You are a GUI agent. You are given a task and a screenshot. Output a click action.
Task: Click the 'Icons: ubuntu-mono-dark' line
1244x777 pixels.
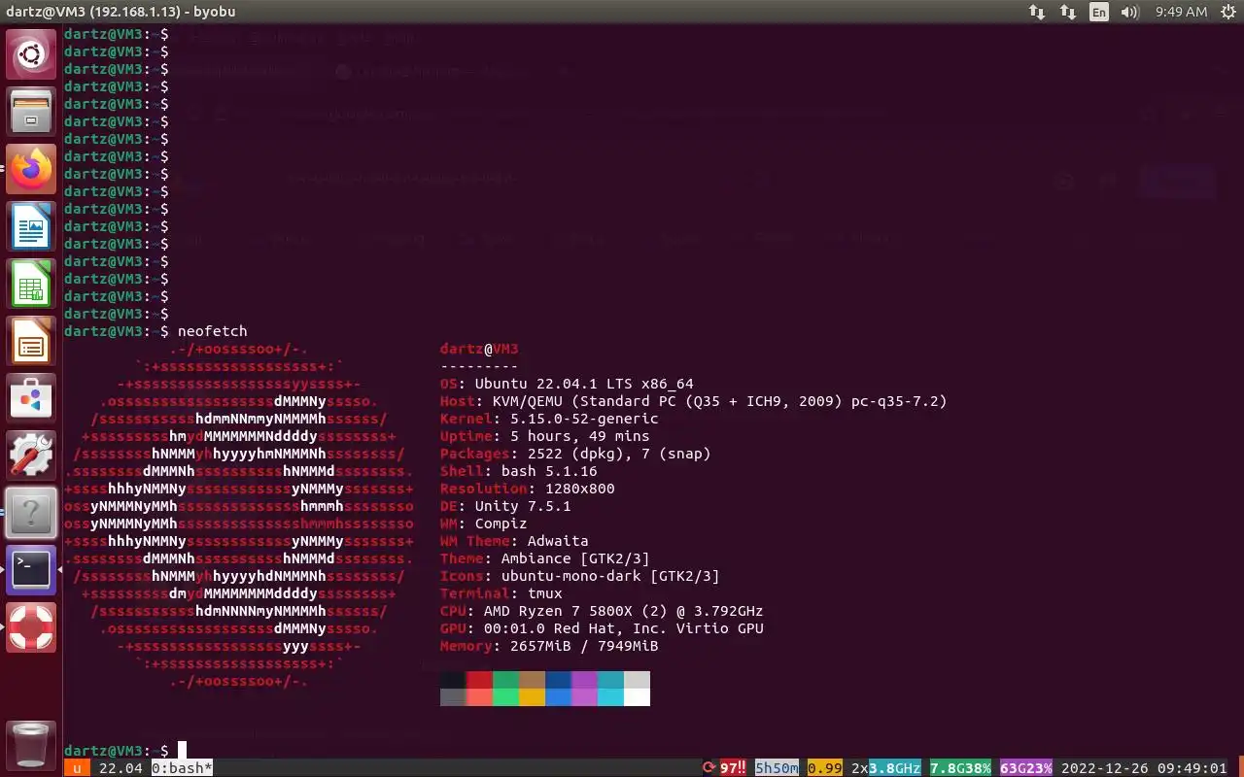pos(580,576)
